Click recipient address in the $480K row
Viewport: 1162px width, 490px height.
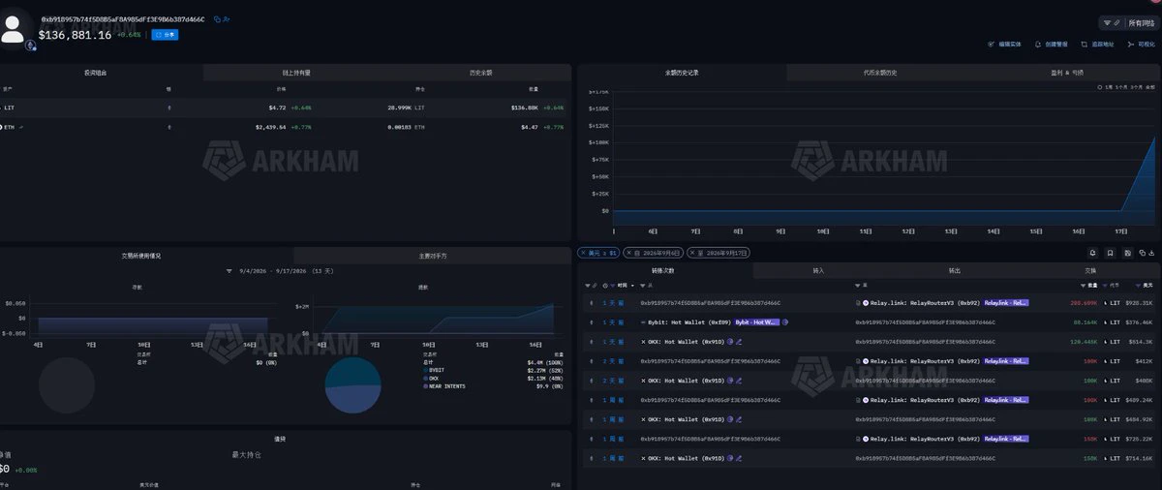[x=925, y=380]
